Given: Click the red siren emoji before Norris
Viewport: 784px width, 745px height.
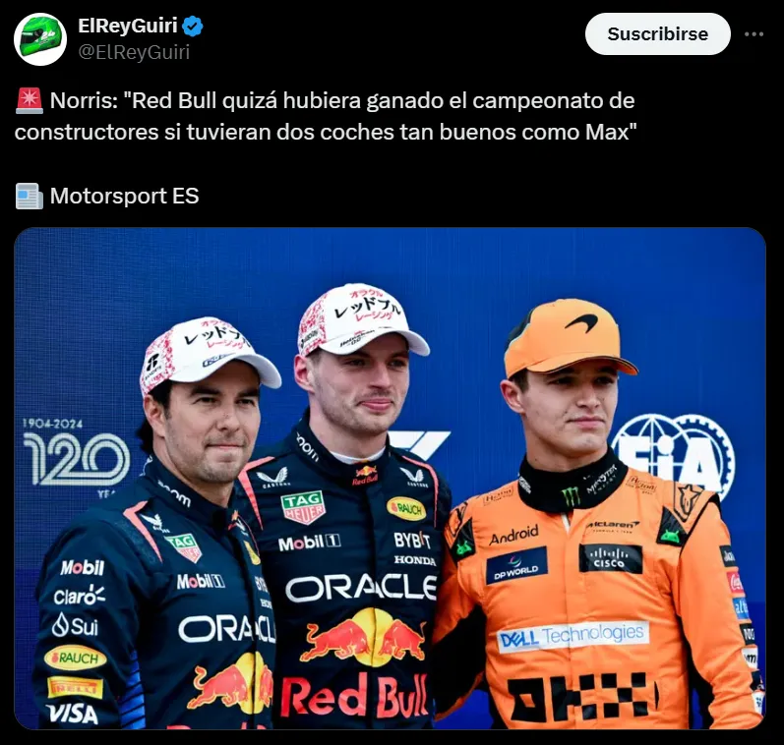Looking at the screenshot, I should click(x=29, y=101).
